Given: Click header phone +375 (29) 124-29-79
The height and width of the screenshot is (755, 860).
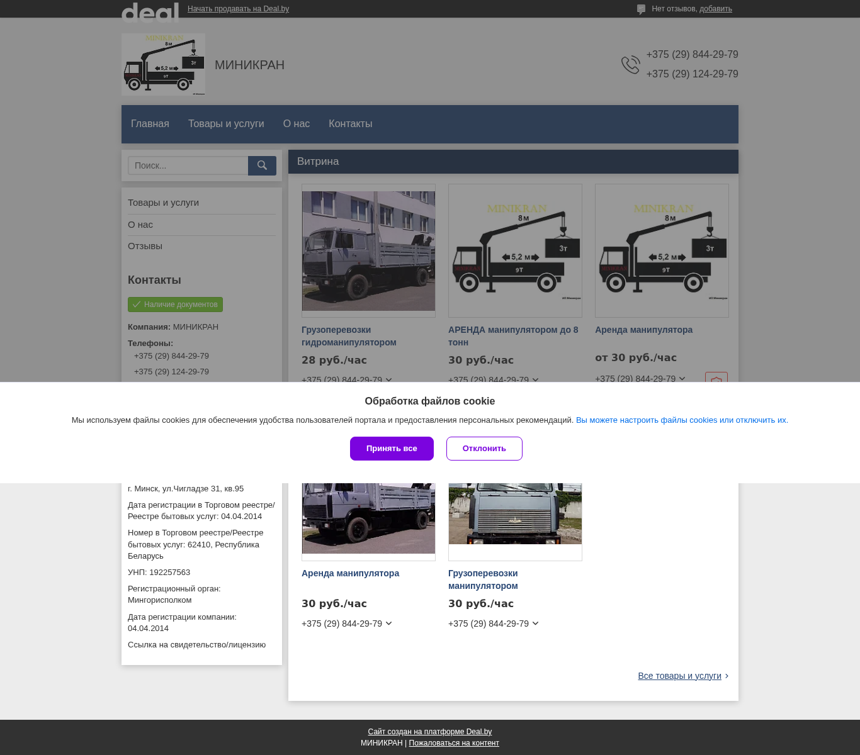Looking at the screenshot, I should pyautogui.click(x=692, y=74).
